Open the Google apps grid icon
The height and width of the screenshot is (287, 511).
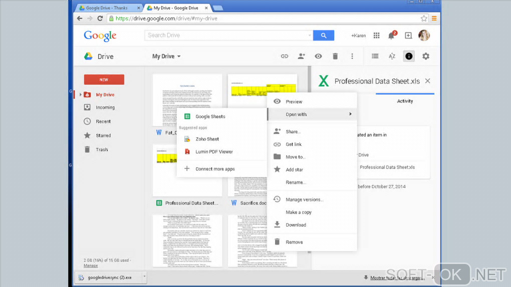coord(376,35)
